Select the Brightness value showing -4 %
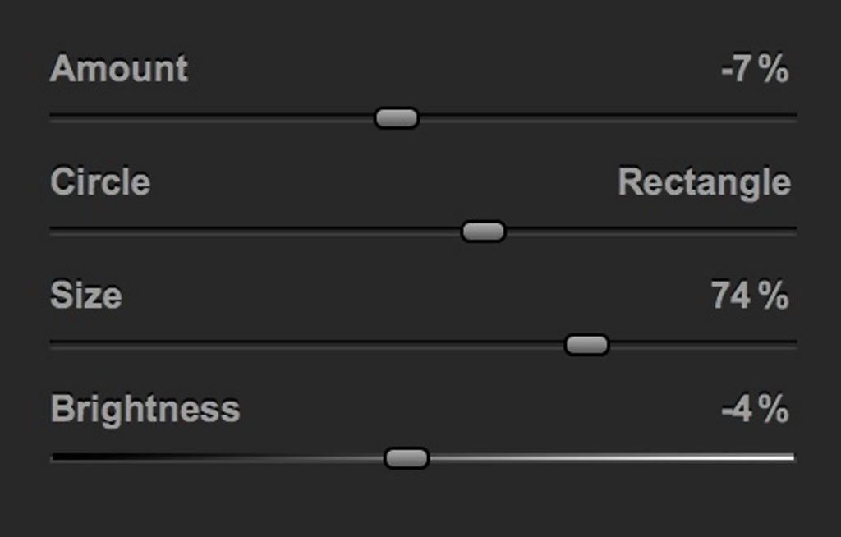The height and width of the screenshot is (537, 841). (x=755, y=409)
